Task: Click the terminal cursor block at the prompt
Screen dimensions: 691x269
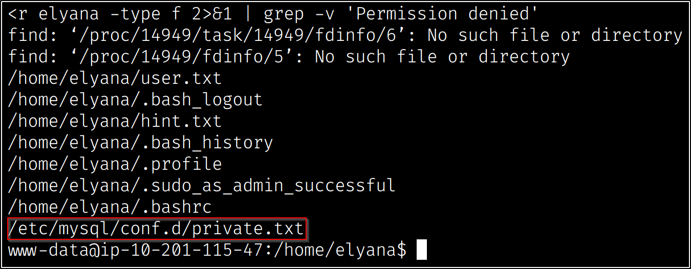Action: tap(421, 250)
